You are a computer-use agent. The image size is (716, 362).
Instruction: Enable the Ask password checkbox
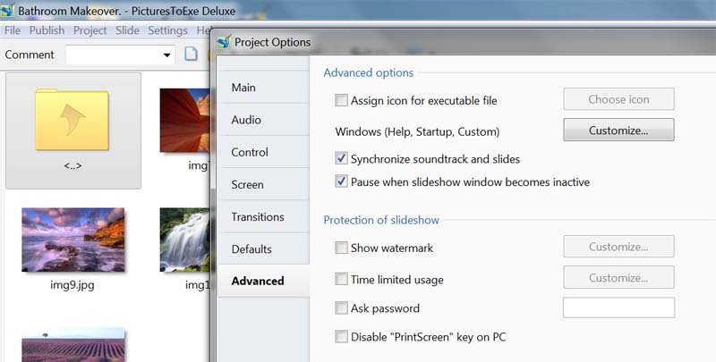(x=341, y=307)
